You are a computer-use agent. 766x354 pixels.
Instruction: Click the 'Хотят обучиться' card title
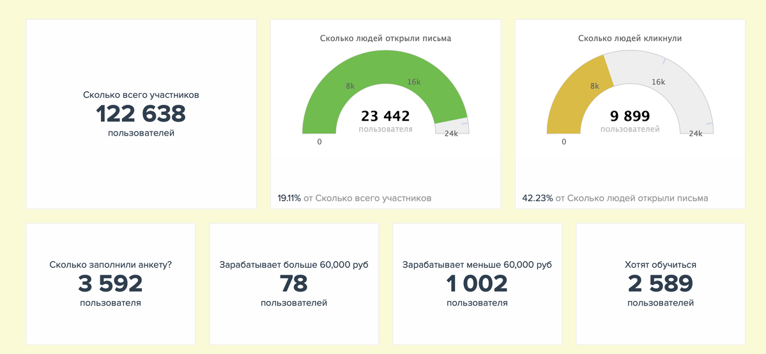pos(661,265)
